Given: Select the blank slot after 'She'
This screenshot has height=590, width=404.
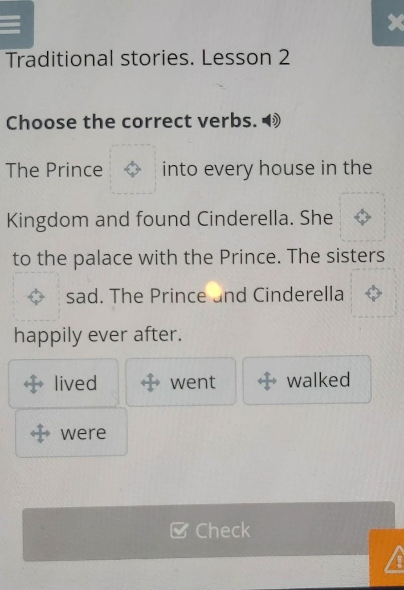Looking at the screenshot, I should tap(363, 217).
